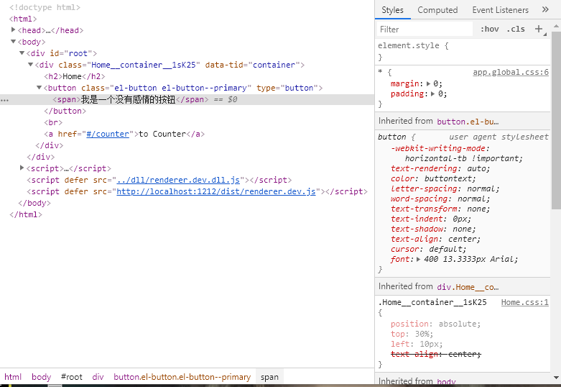Viewport: 561px width, 387px height.
Task: Open the ellipsis menu beside selected span row
Action: click(4, 100)
